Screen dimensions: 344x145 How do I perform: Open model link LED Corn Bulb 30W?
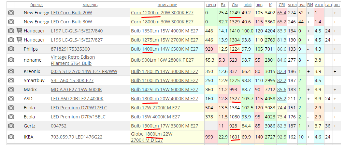71,22
